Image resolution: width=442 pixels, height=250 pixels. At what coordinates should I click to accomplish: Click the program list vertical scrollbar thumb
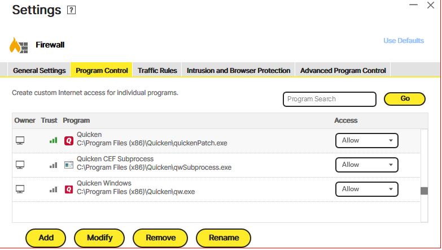pyautogui.click(x=424, y=191)
